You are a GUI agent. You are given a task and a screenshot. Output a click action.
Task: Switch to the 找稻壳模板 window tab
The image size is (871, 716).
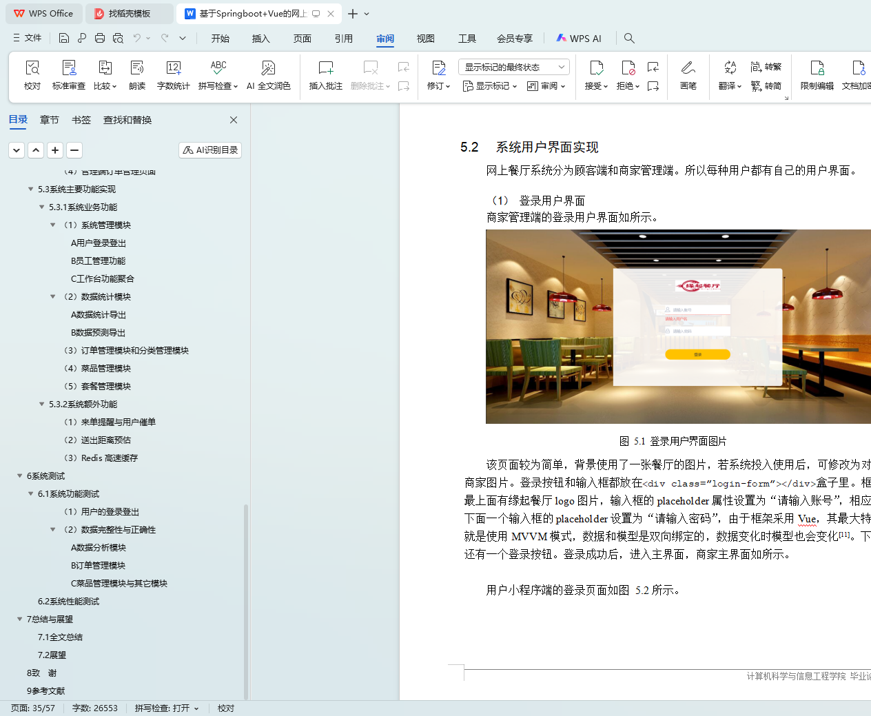point(130,14)
